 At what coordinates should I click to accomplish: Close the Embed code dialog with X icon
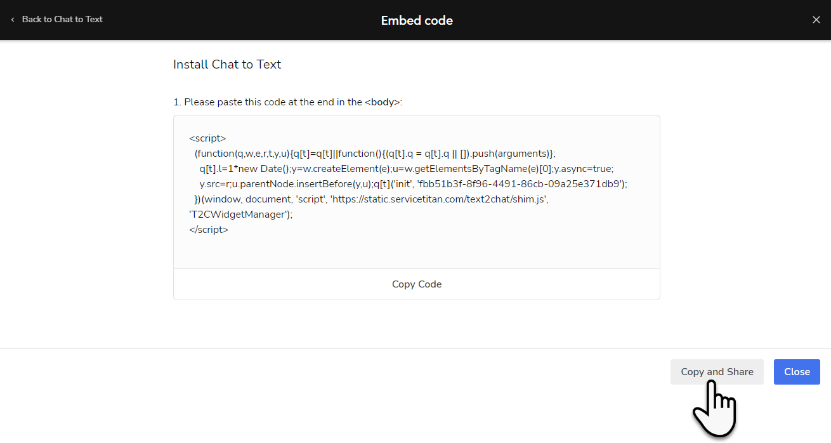pyautogui.click(x=816, y=20)
